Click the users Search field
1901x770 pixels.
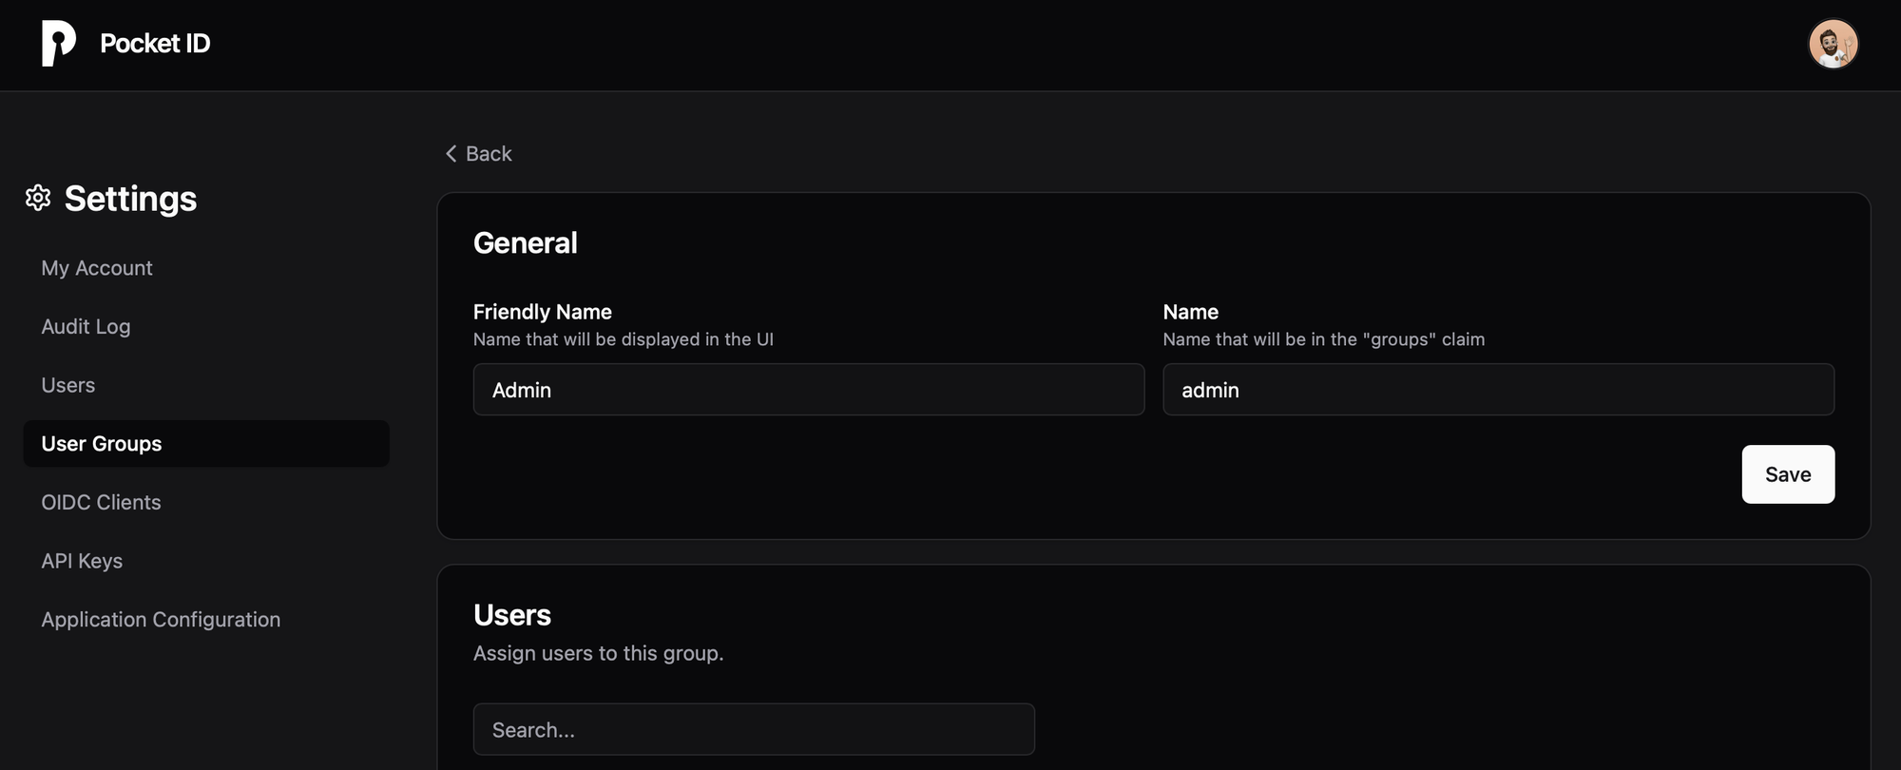754,729
